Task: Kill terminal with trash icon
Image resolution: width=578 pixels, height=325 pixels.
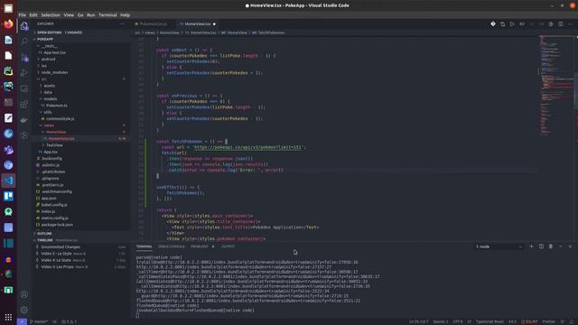Action: tap(551, 246)
